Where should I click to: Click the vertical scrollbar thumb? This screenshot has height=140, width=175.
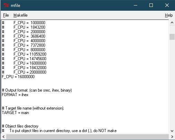coord(172,37)
